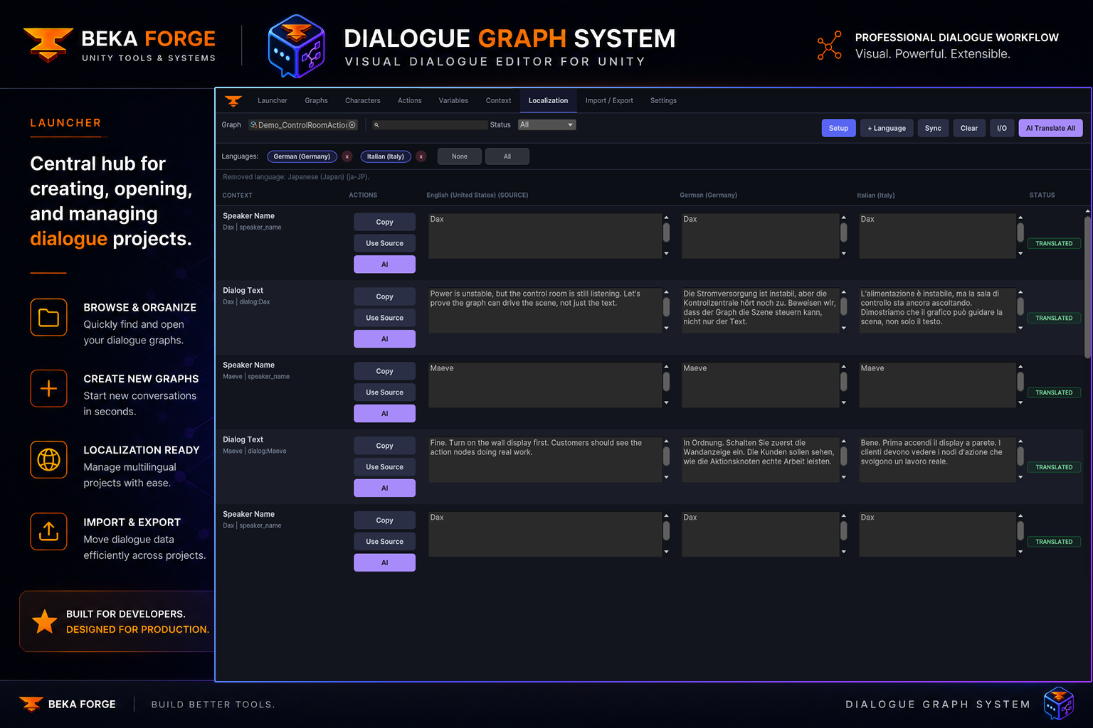Click Use Source in Dialog Text Dax row

coord(385,318)
